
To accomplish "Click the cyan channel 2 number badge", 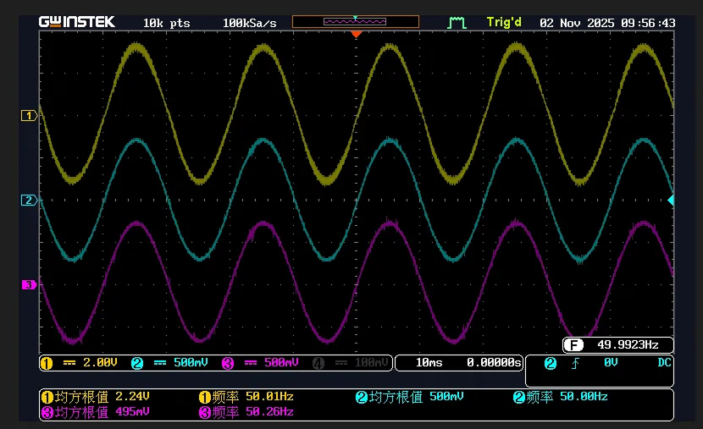I will (x=137, y=363).
